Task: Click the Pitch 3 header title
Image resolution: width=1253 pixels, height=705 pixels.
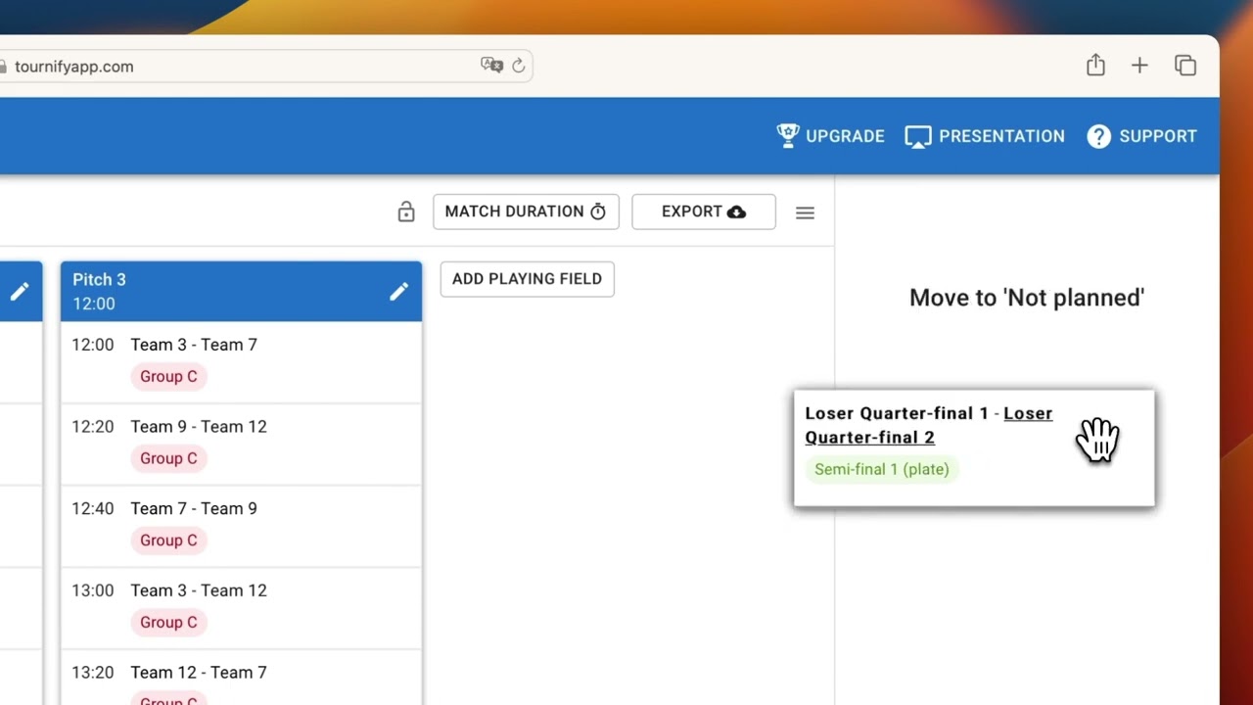Action: (x=99, y=280)
